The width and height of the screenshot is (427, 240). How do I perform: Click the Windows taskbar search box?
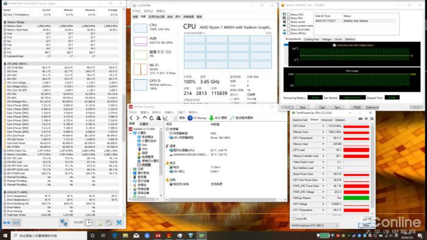tap(49, 235)
